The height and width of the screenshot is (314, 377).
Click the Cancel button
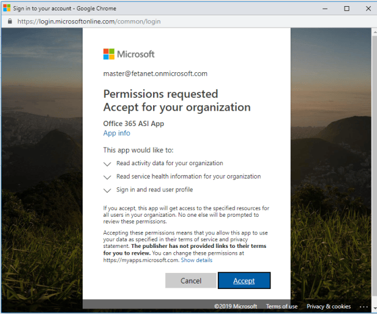(191, 280)
